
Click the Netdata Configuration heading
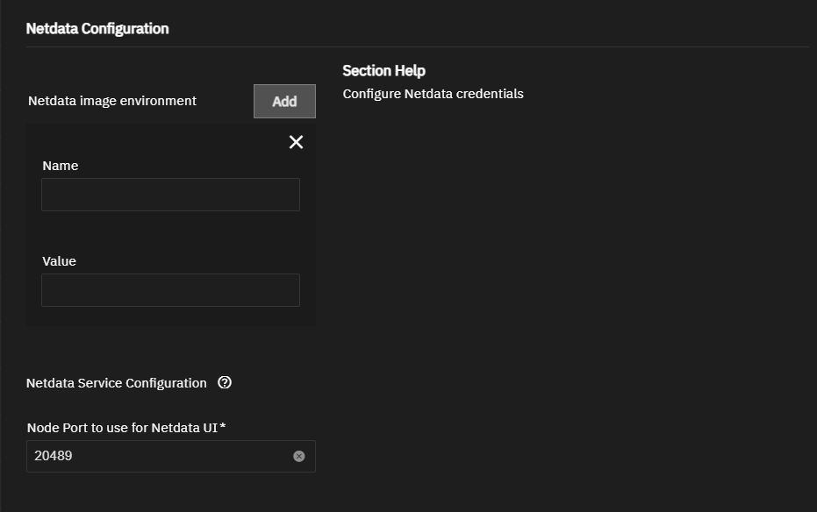(97, 29)
